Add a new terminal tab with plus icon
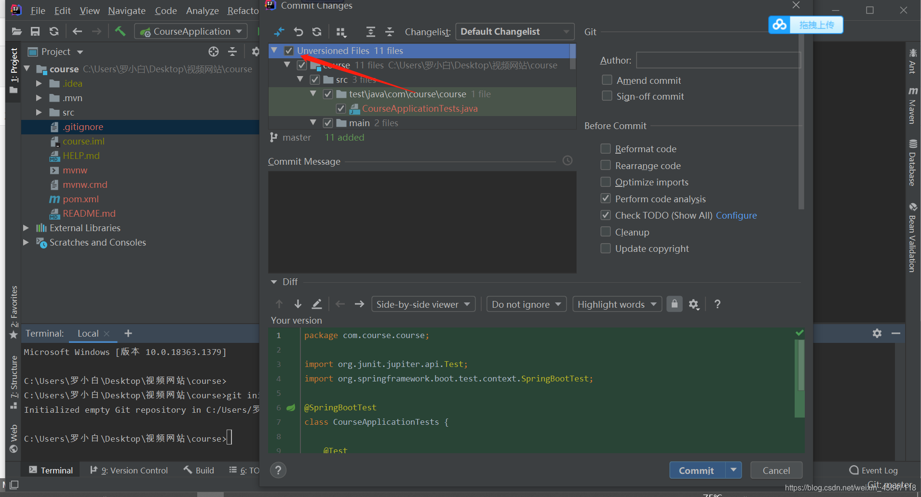 click(128, 333)
